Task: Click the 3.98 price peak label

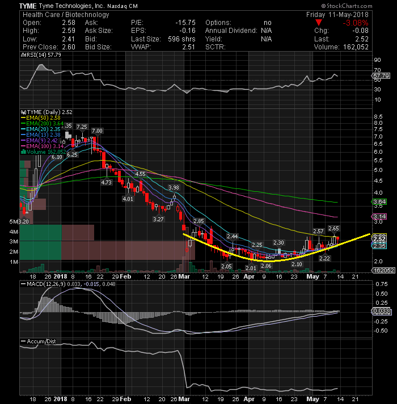Action: tap(174, 188)
